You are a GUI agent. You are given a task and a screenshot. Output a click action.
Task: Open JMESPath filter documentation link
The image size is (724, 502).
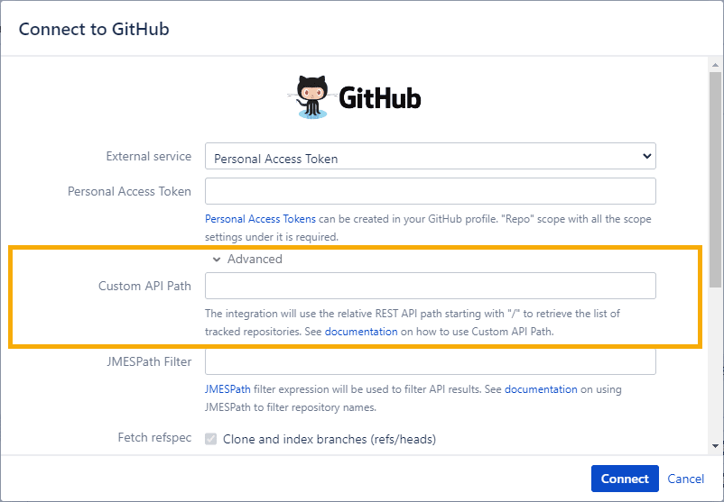[541, 389]
